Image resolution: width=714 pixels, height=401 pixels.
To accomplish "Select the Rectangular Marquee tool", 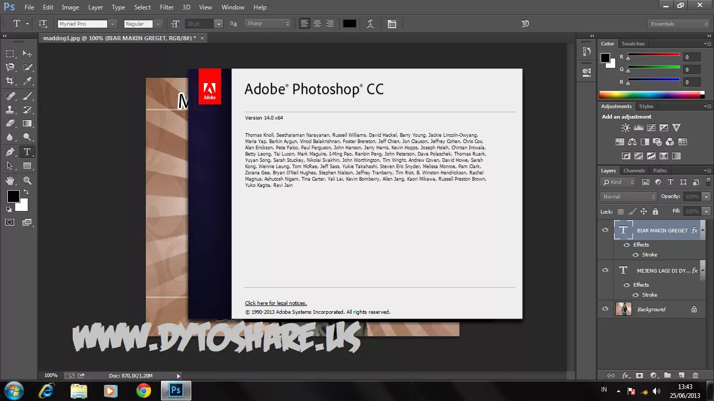I will pos(10,53).
